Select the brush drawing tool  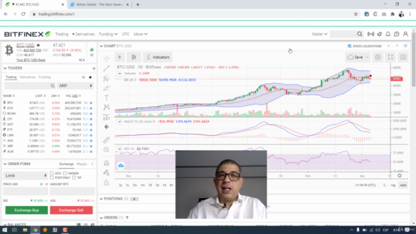coord(107,88)
